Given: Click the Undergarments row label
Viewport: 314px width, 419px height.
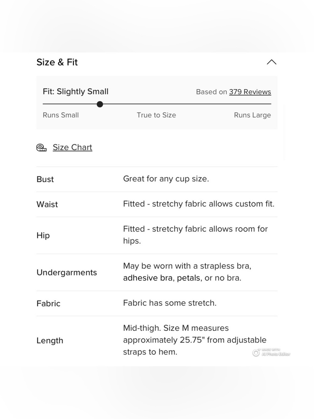Looking at the screenshot, I should pos(67,273).
